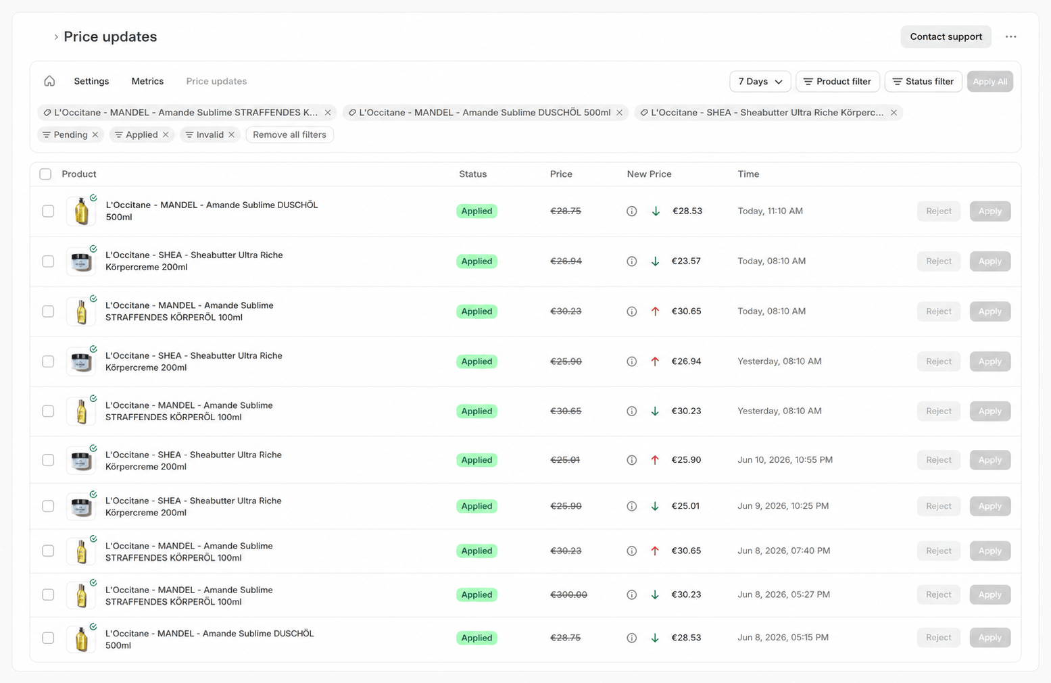Apply the €23.57 Sheabutter price update
This screenshot has height=683, width=1051.
(x=990, y=261)
